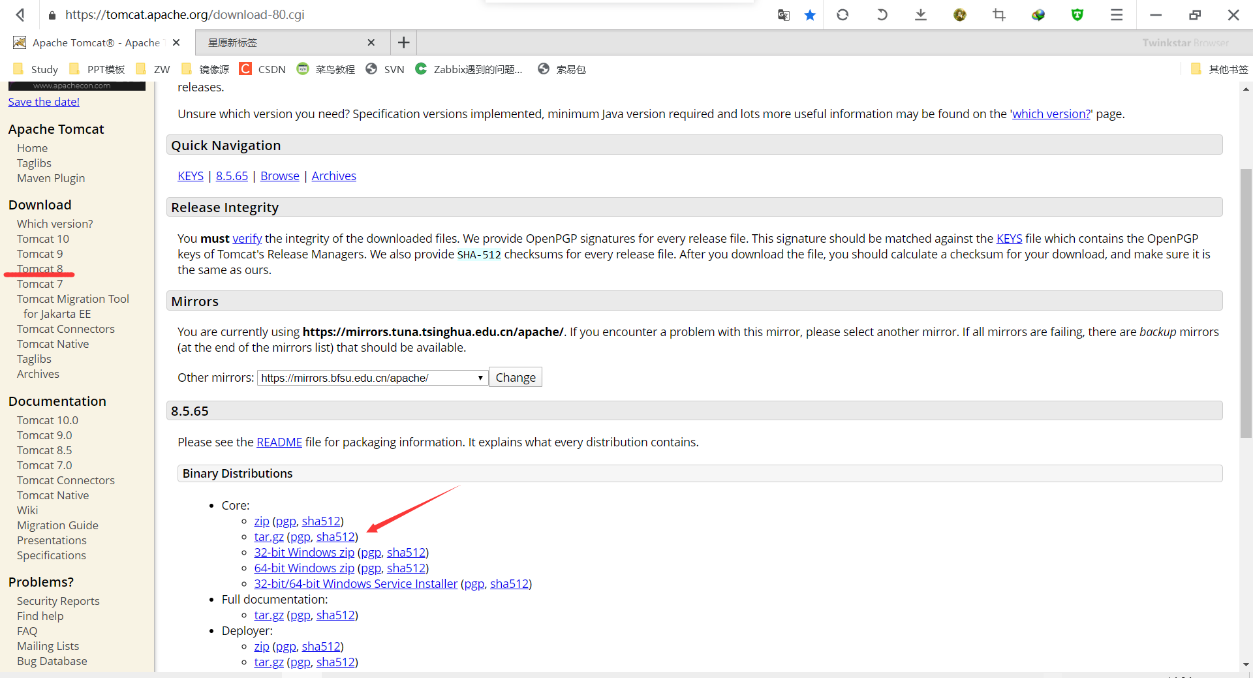The height and width of the screenshot is (678, 1253).
Task: Download 32-bit/64-bit Windows Service Installer
Action: [356, 583]
